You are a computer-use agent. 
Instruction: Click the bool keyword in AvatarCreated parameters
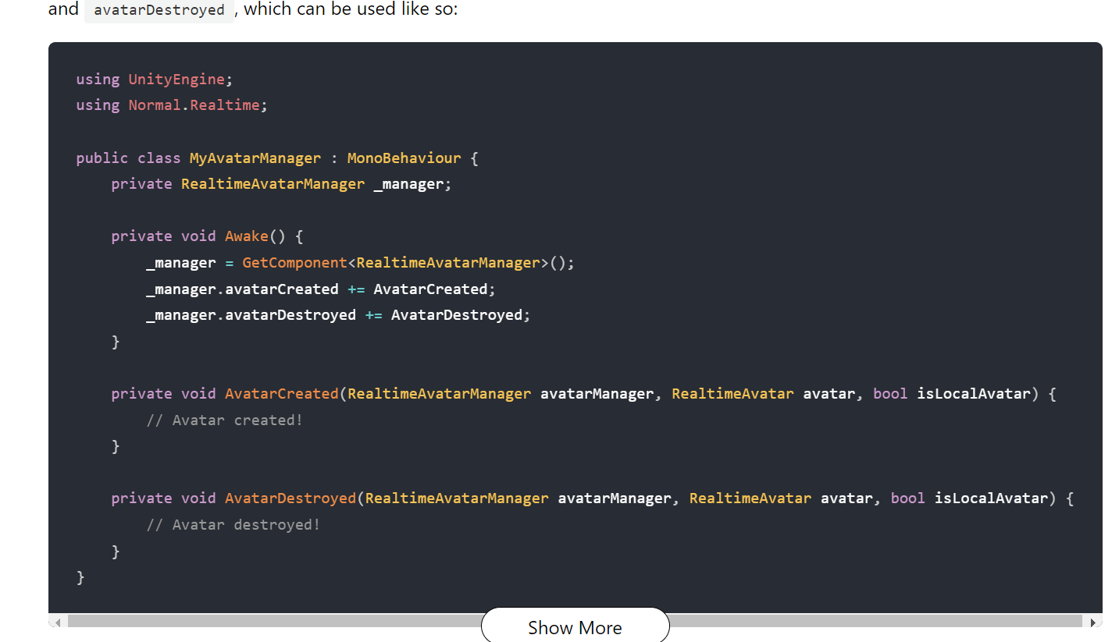point(889,393)
